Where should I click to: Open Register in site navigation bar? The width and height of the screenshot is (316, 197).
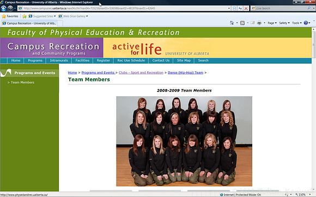click(103, 60)
